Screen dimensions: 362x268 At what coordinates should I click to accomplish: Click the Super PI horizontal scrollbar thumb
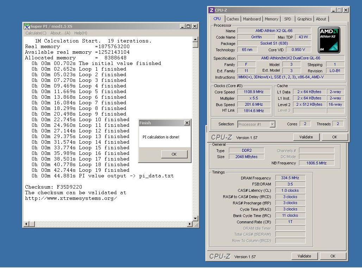(32, 224)
